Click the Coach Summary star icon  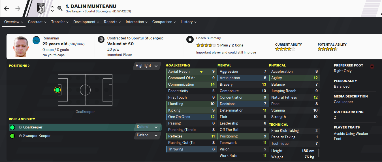190,39
